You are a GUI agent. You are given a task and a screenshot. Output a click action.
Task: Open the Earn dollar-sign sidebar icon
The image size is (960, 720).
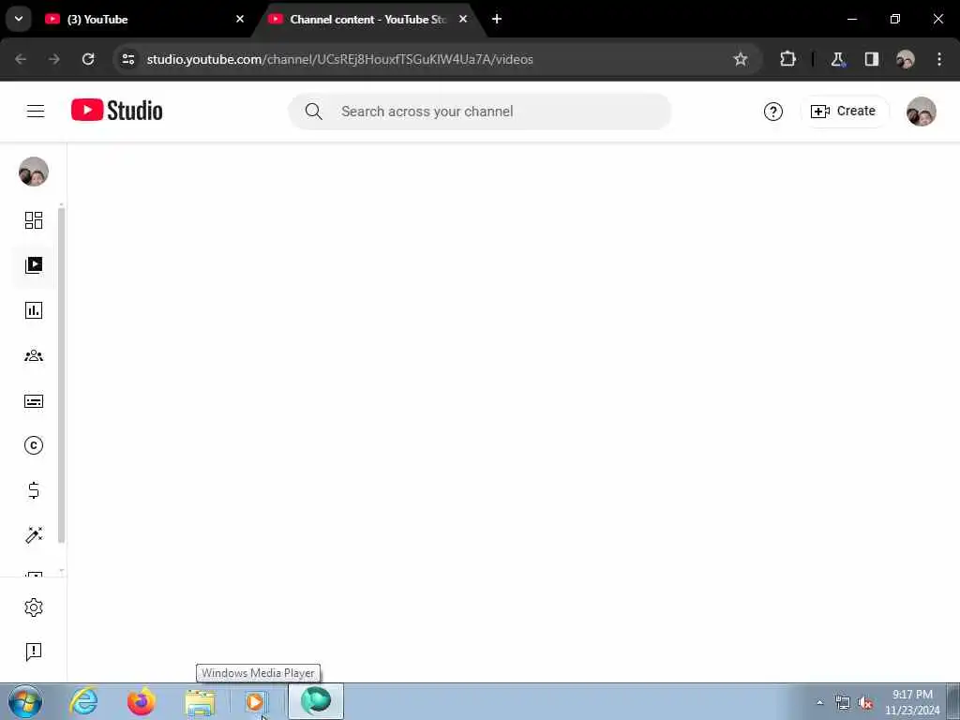tap(34, 490)
